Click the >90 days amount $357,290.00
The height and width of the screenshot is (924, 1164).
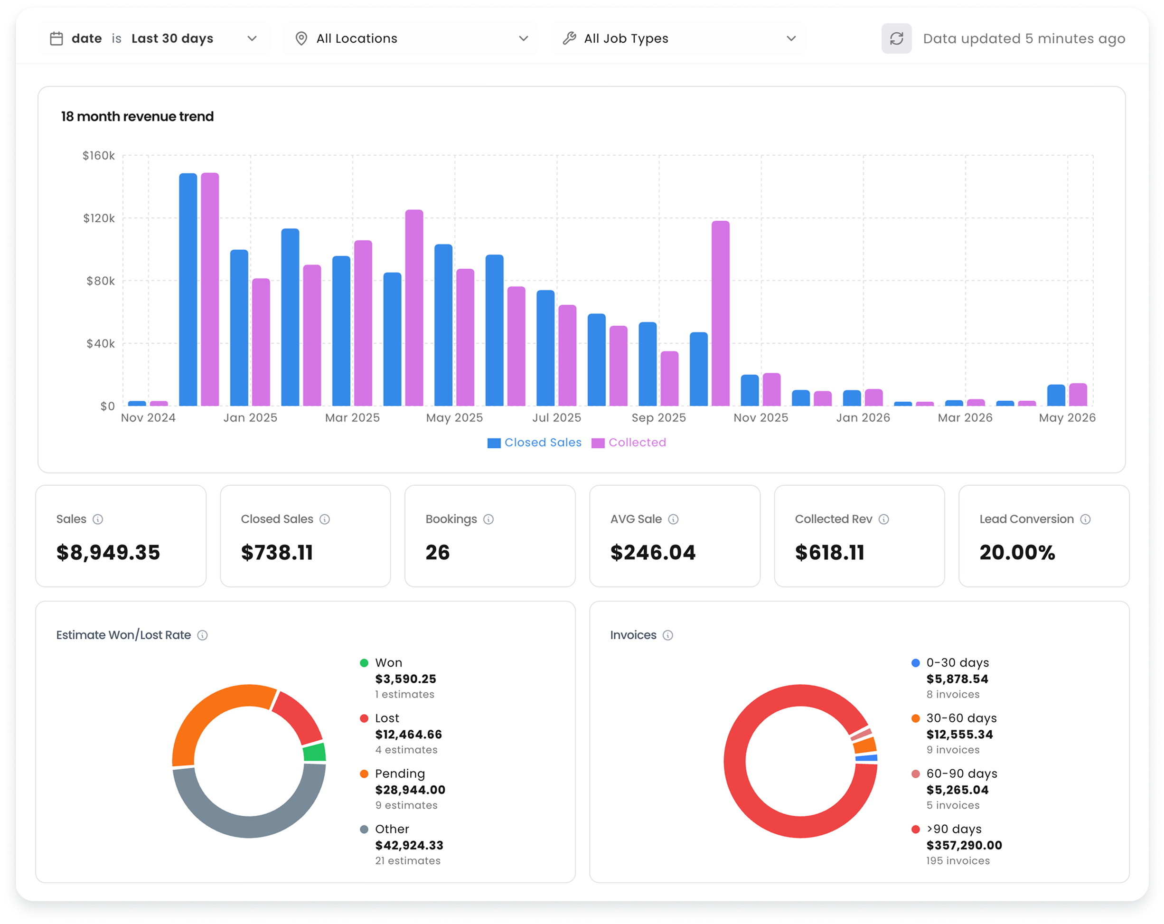[x=964, y=845]
